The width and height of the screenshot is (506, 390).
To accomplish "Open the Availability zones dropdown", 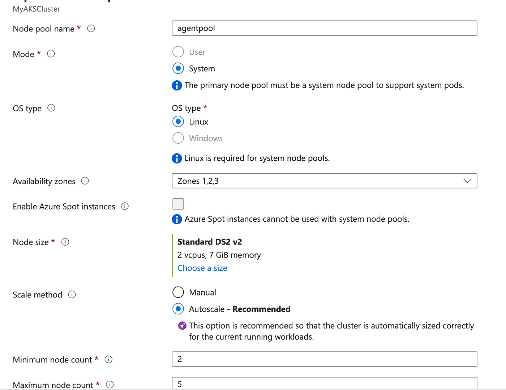I will pos(325,181).
